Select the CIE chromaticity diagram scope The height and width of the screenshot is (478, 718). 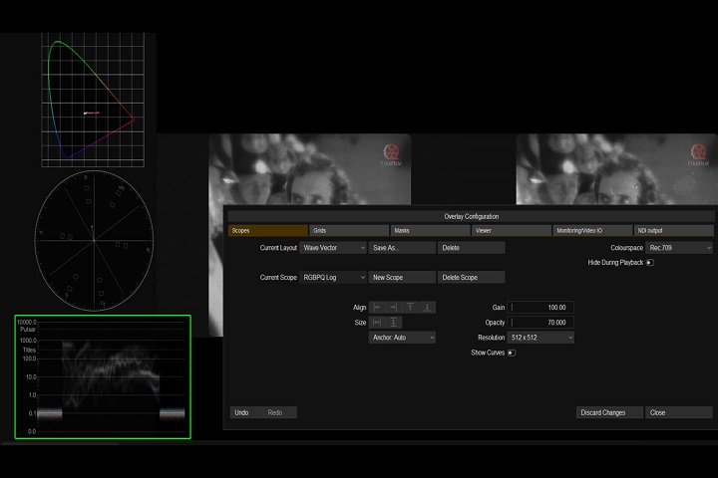pos(93,100)
